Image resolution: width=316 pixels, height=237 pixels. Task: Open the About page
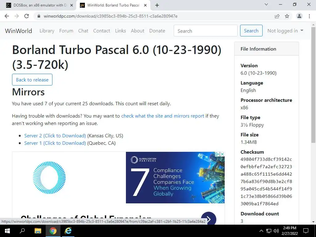click(x=138, y=31)
